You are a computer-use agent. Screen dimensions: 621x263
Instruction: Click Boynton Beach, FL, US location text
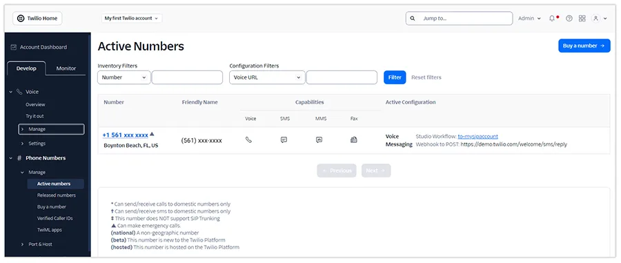tap(130, 146)
